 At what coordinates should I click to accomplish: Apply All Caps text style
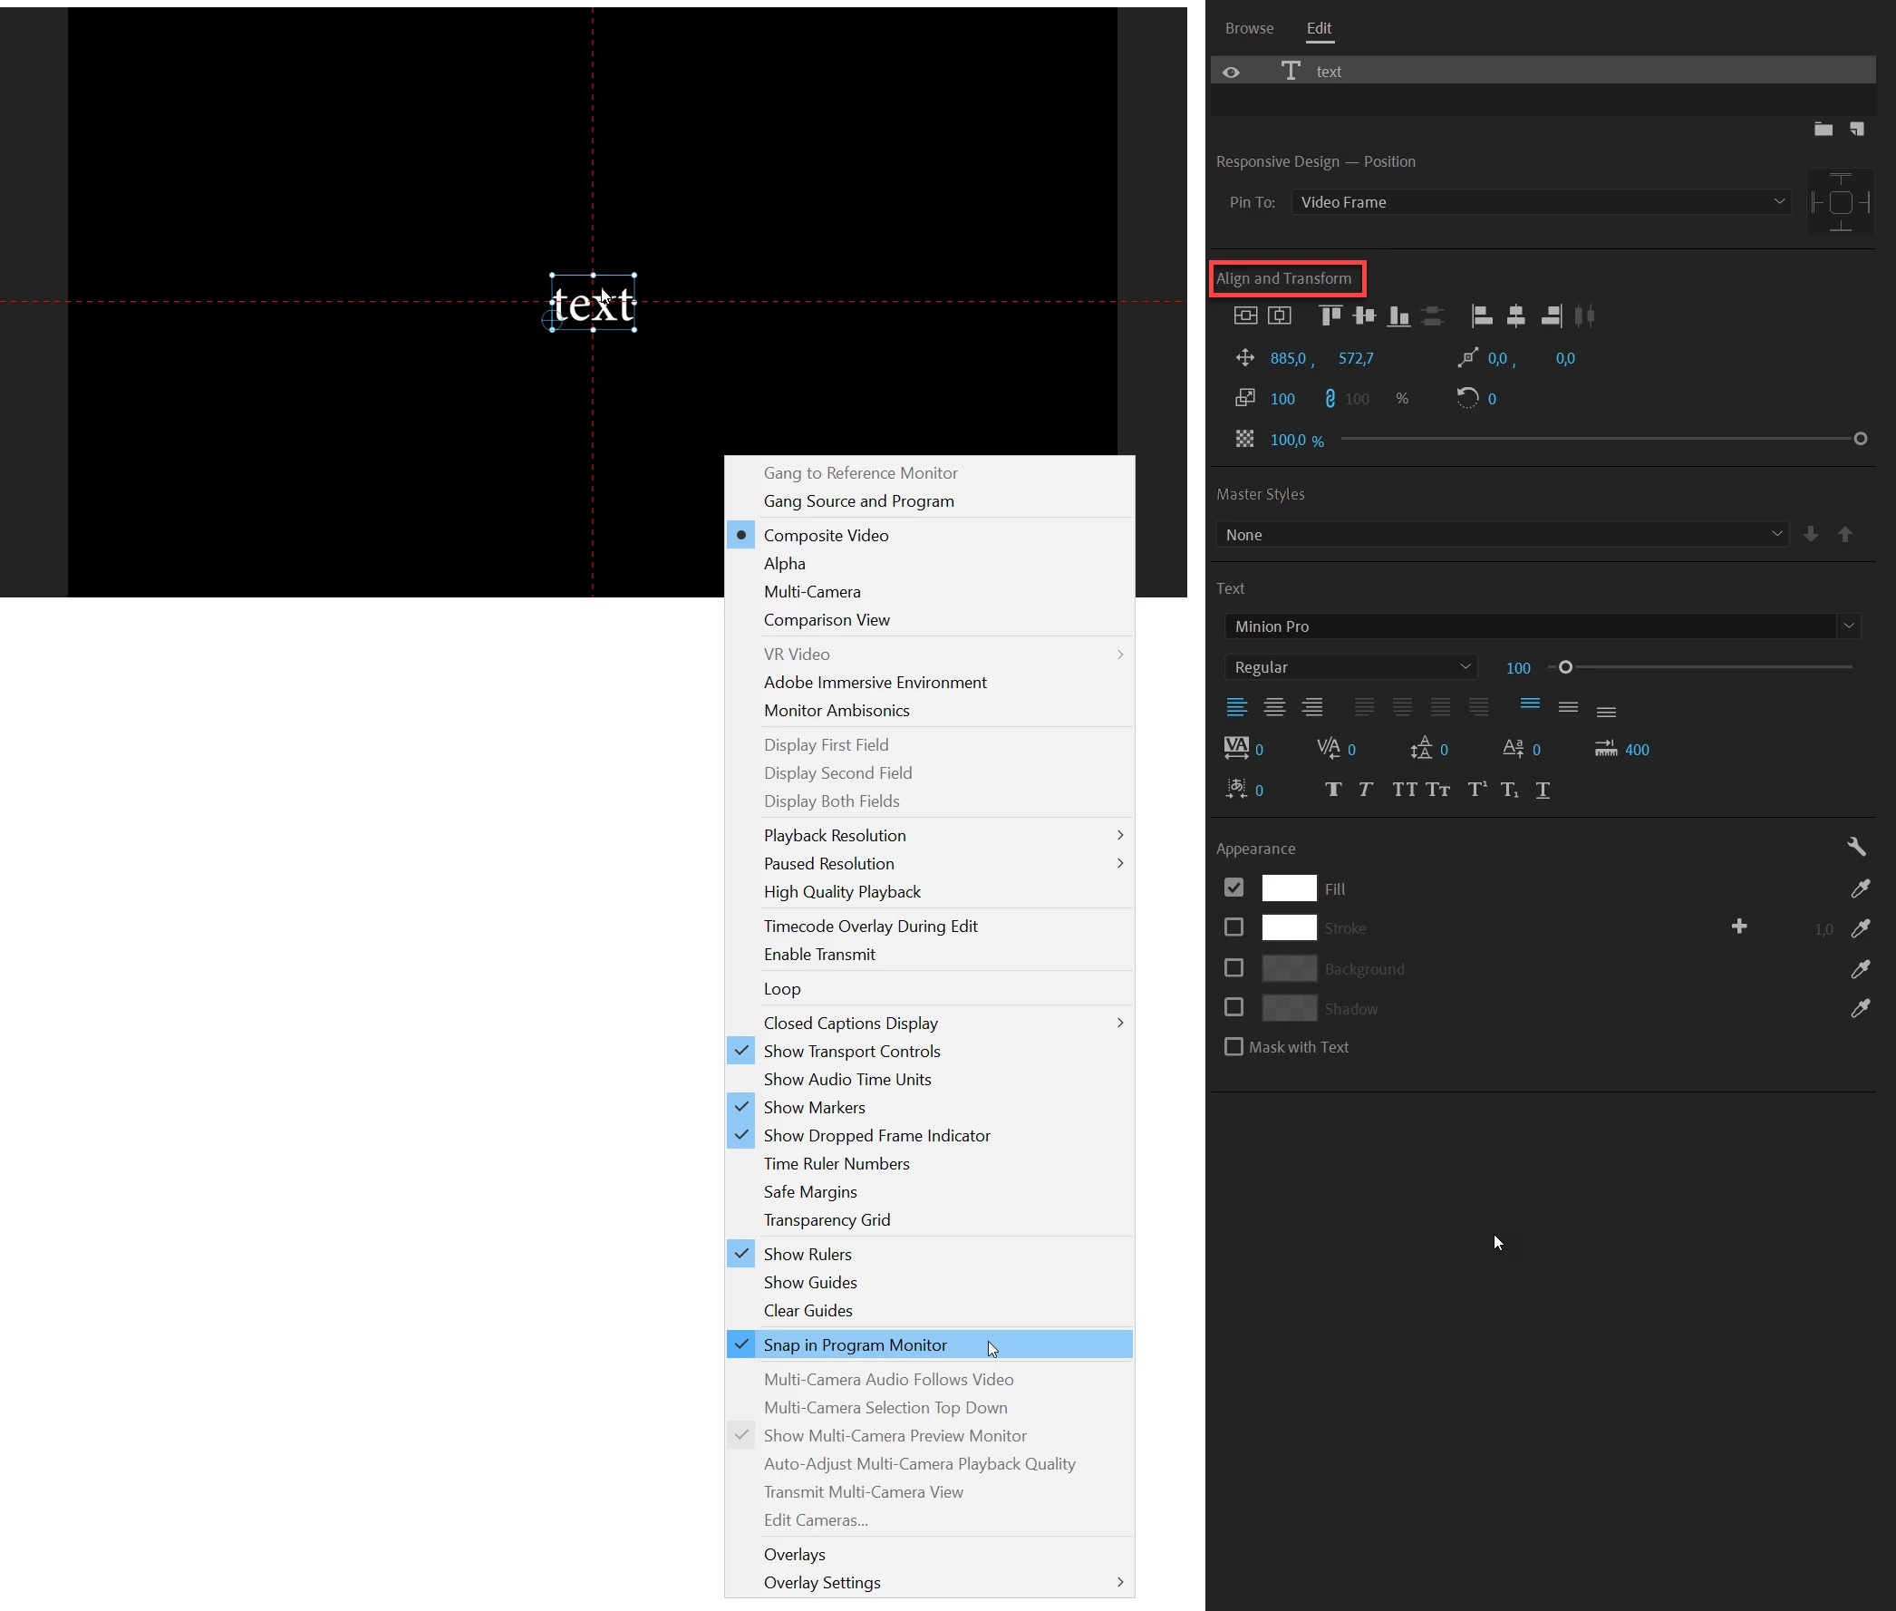click(1404, 790)
